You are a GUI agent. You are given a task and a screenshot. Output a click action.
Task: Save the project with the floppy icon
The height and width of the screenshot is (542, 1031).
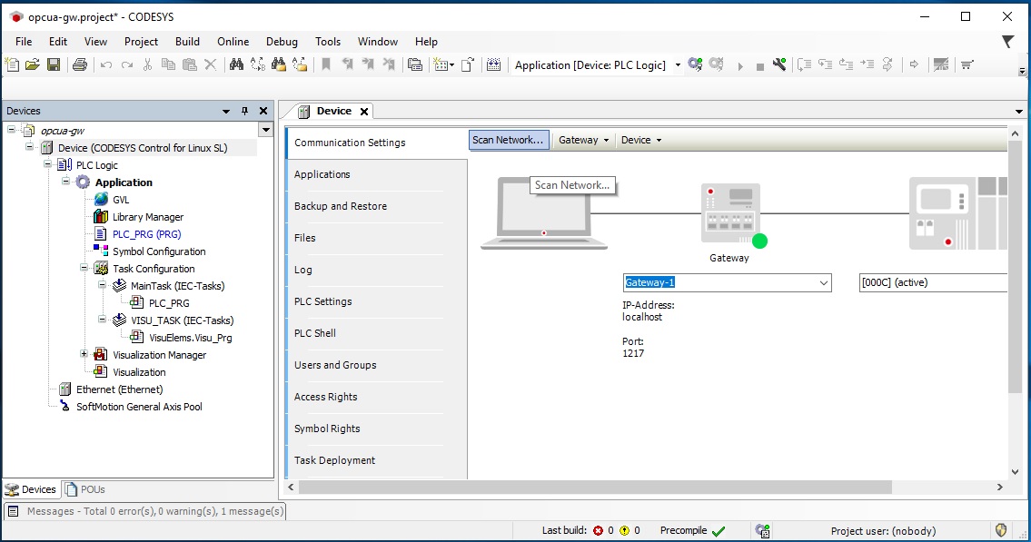54,64
